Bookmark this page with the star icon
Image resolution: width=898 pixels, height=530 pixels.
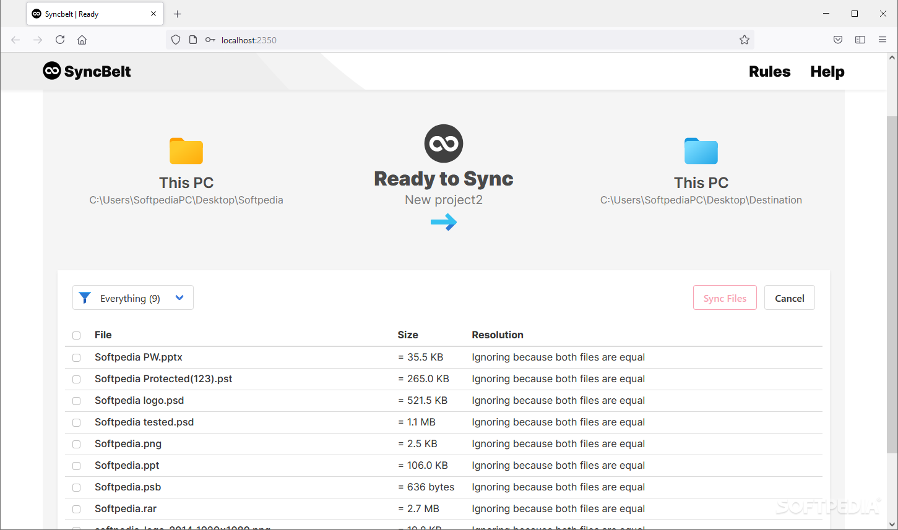745,40
